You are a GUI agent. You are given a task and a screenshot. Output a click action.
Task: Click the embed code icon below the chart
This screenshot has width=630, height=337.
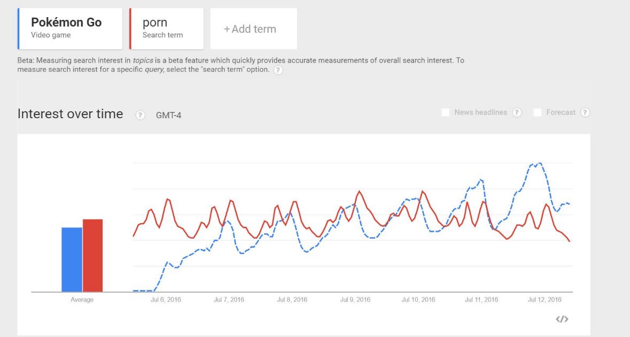point(562,319)
